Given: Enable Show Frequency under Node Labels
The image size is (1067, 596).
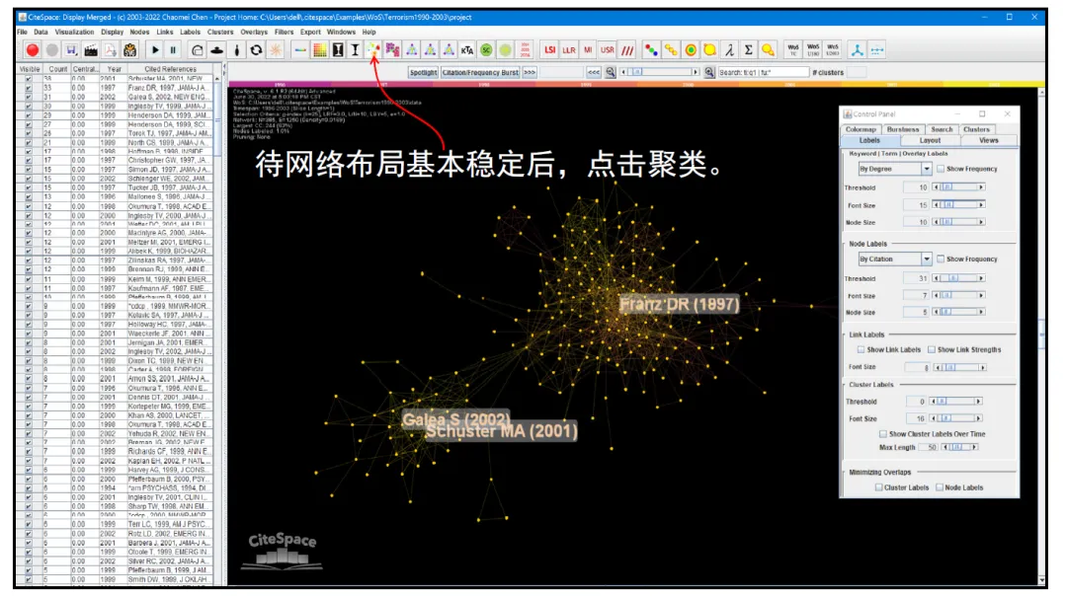Looking at the screenshot, I should (x=941, y=259).
